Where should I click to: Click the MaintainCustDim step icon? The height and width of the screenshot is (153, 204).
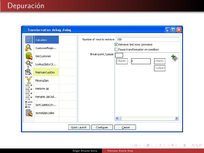coord(28,72)
